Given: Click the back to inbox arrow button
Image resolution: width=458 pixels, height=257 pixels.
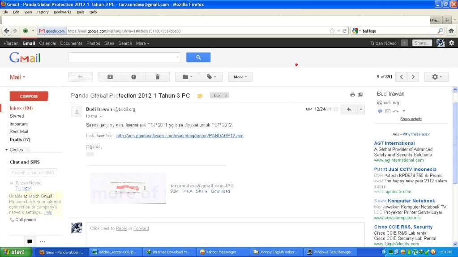Looking at the screenshot, I should click(x=80, y=77).
